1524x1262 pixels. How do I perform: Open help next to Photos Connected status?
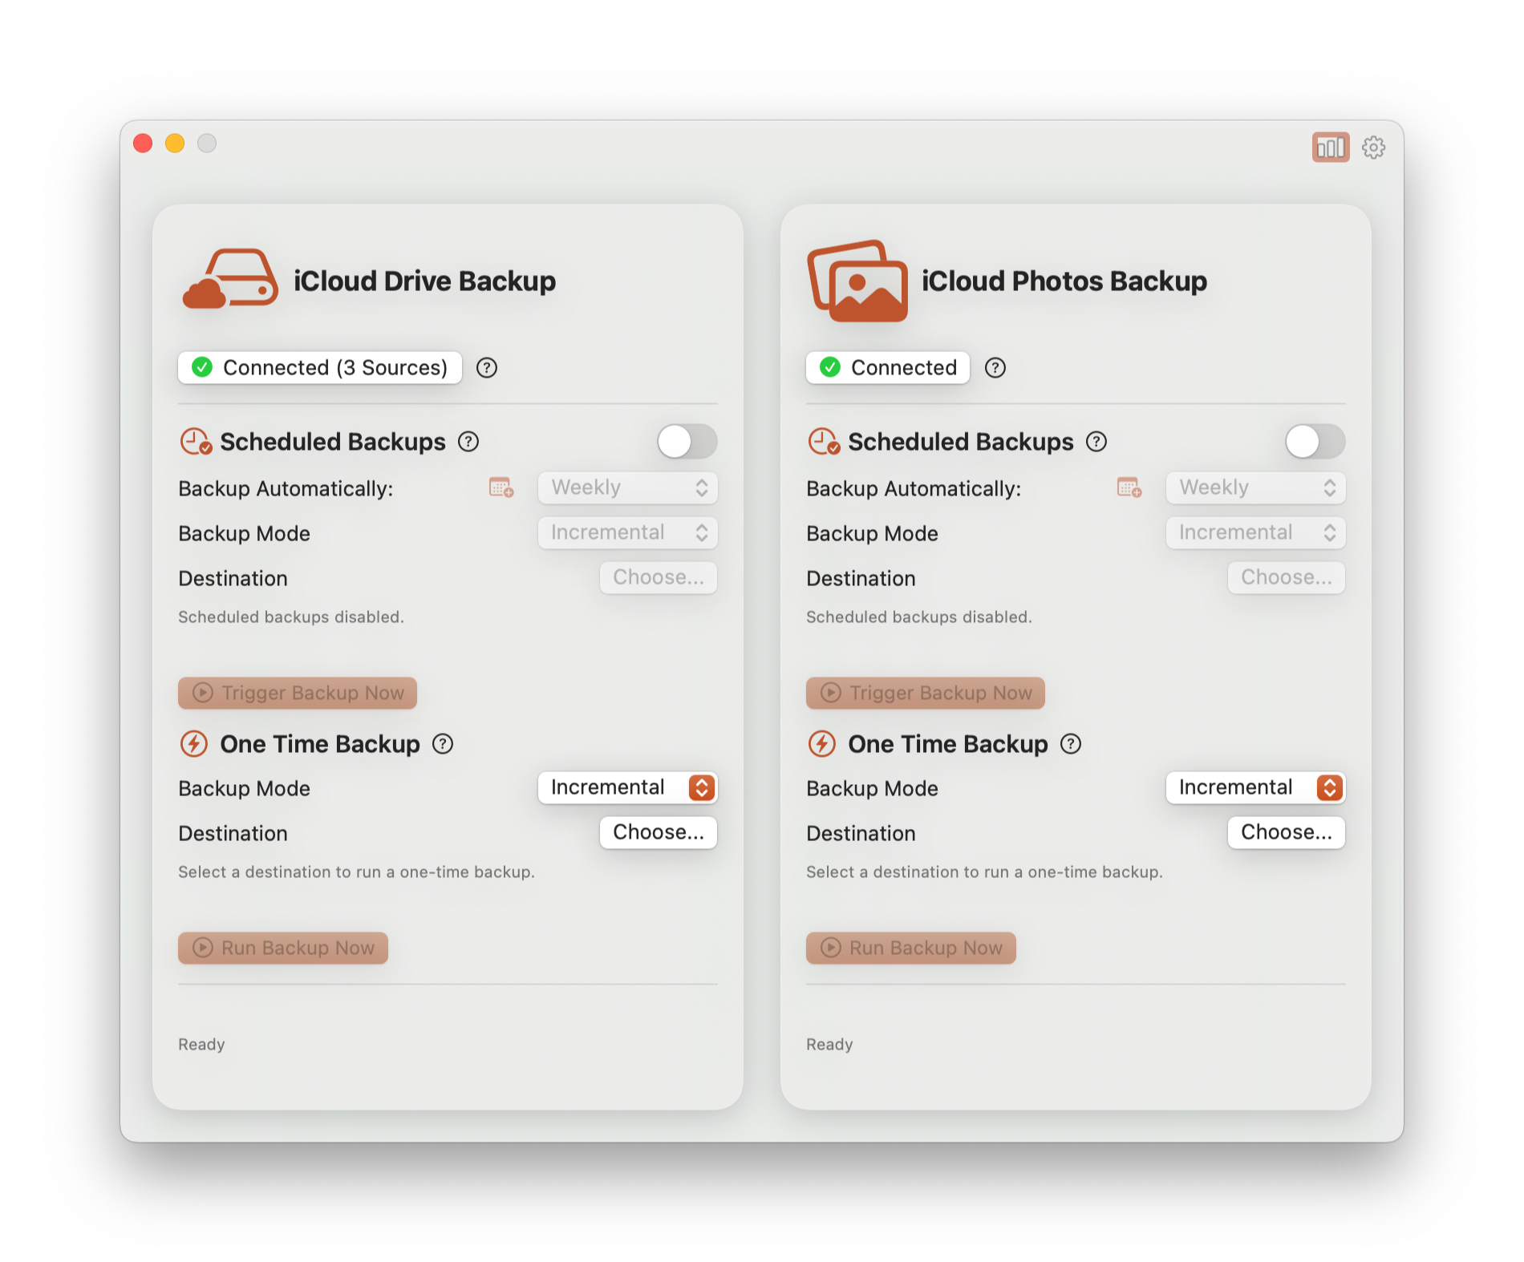[995, 368]
